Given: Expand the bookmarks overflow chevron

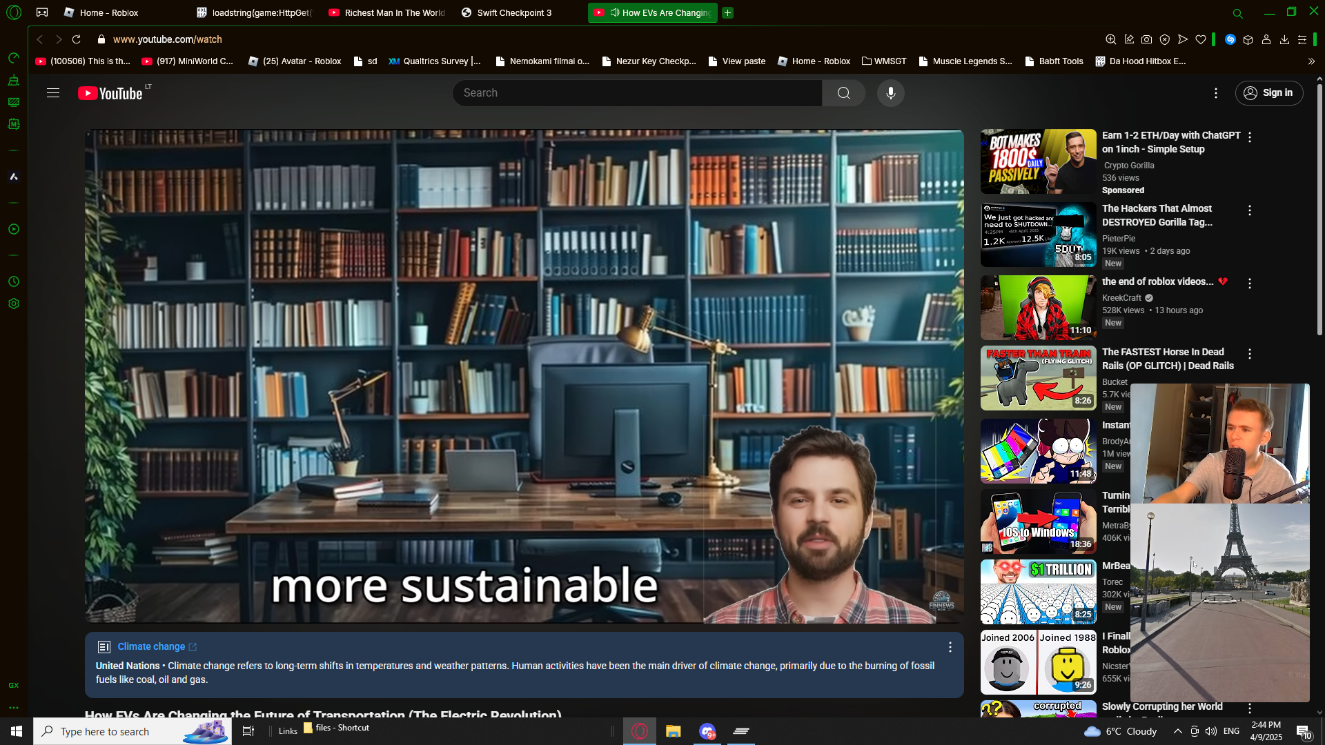Looking at the screenshot, I should tap(1311, 61).
